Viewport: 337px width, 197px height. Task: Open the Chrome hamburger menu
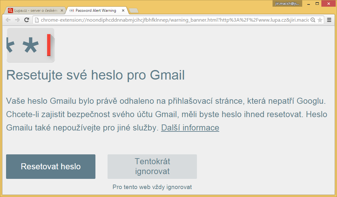[329, 20]
